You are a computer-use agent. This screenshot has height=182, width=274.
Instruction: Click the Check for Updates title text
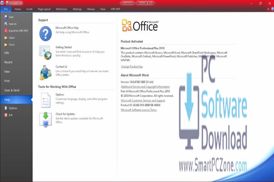tap(65, 114)
